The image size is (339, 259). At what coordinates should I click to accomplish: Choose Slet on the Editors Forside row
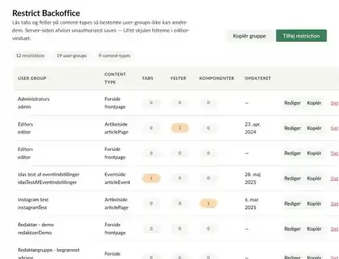334,154
